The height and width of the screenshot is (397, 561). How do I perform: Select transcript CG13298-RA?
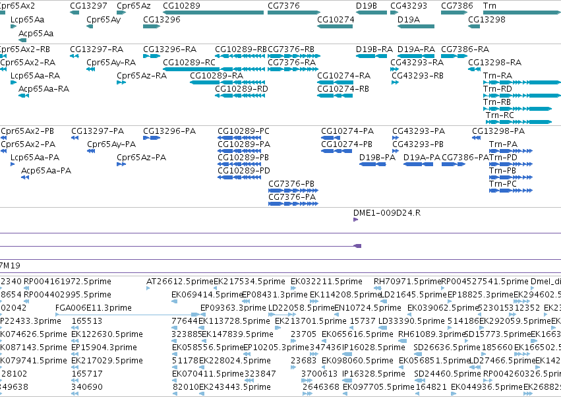pyautogui.click(x=475, y=69)
